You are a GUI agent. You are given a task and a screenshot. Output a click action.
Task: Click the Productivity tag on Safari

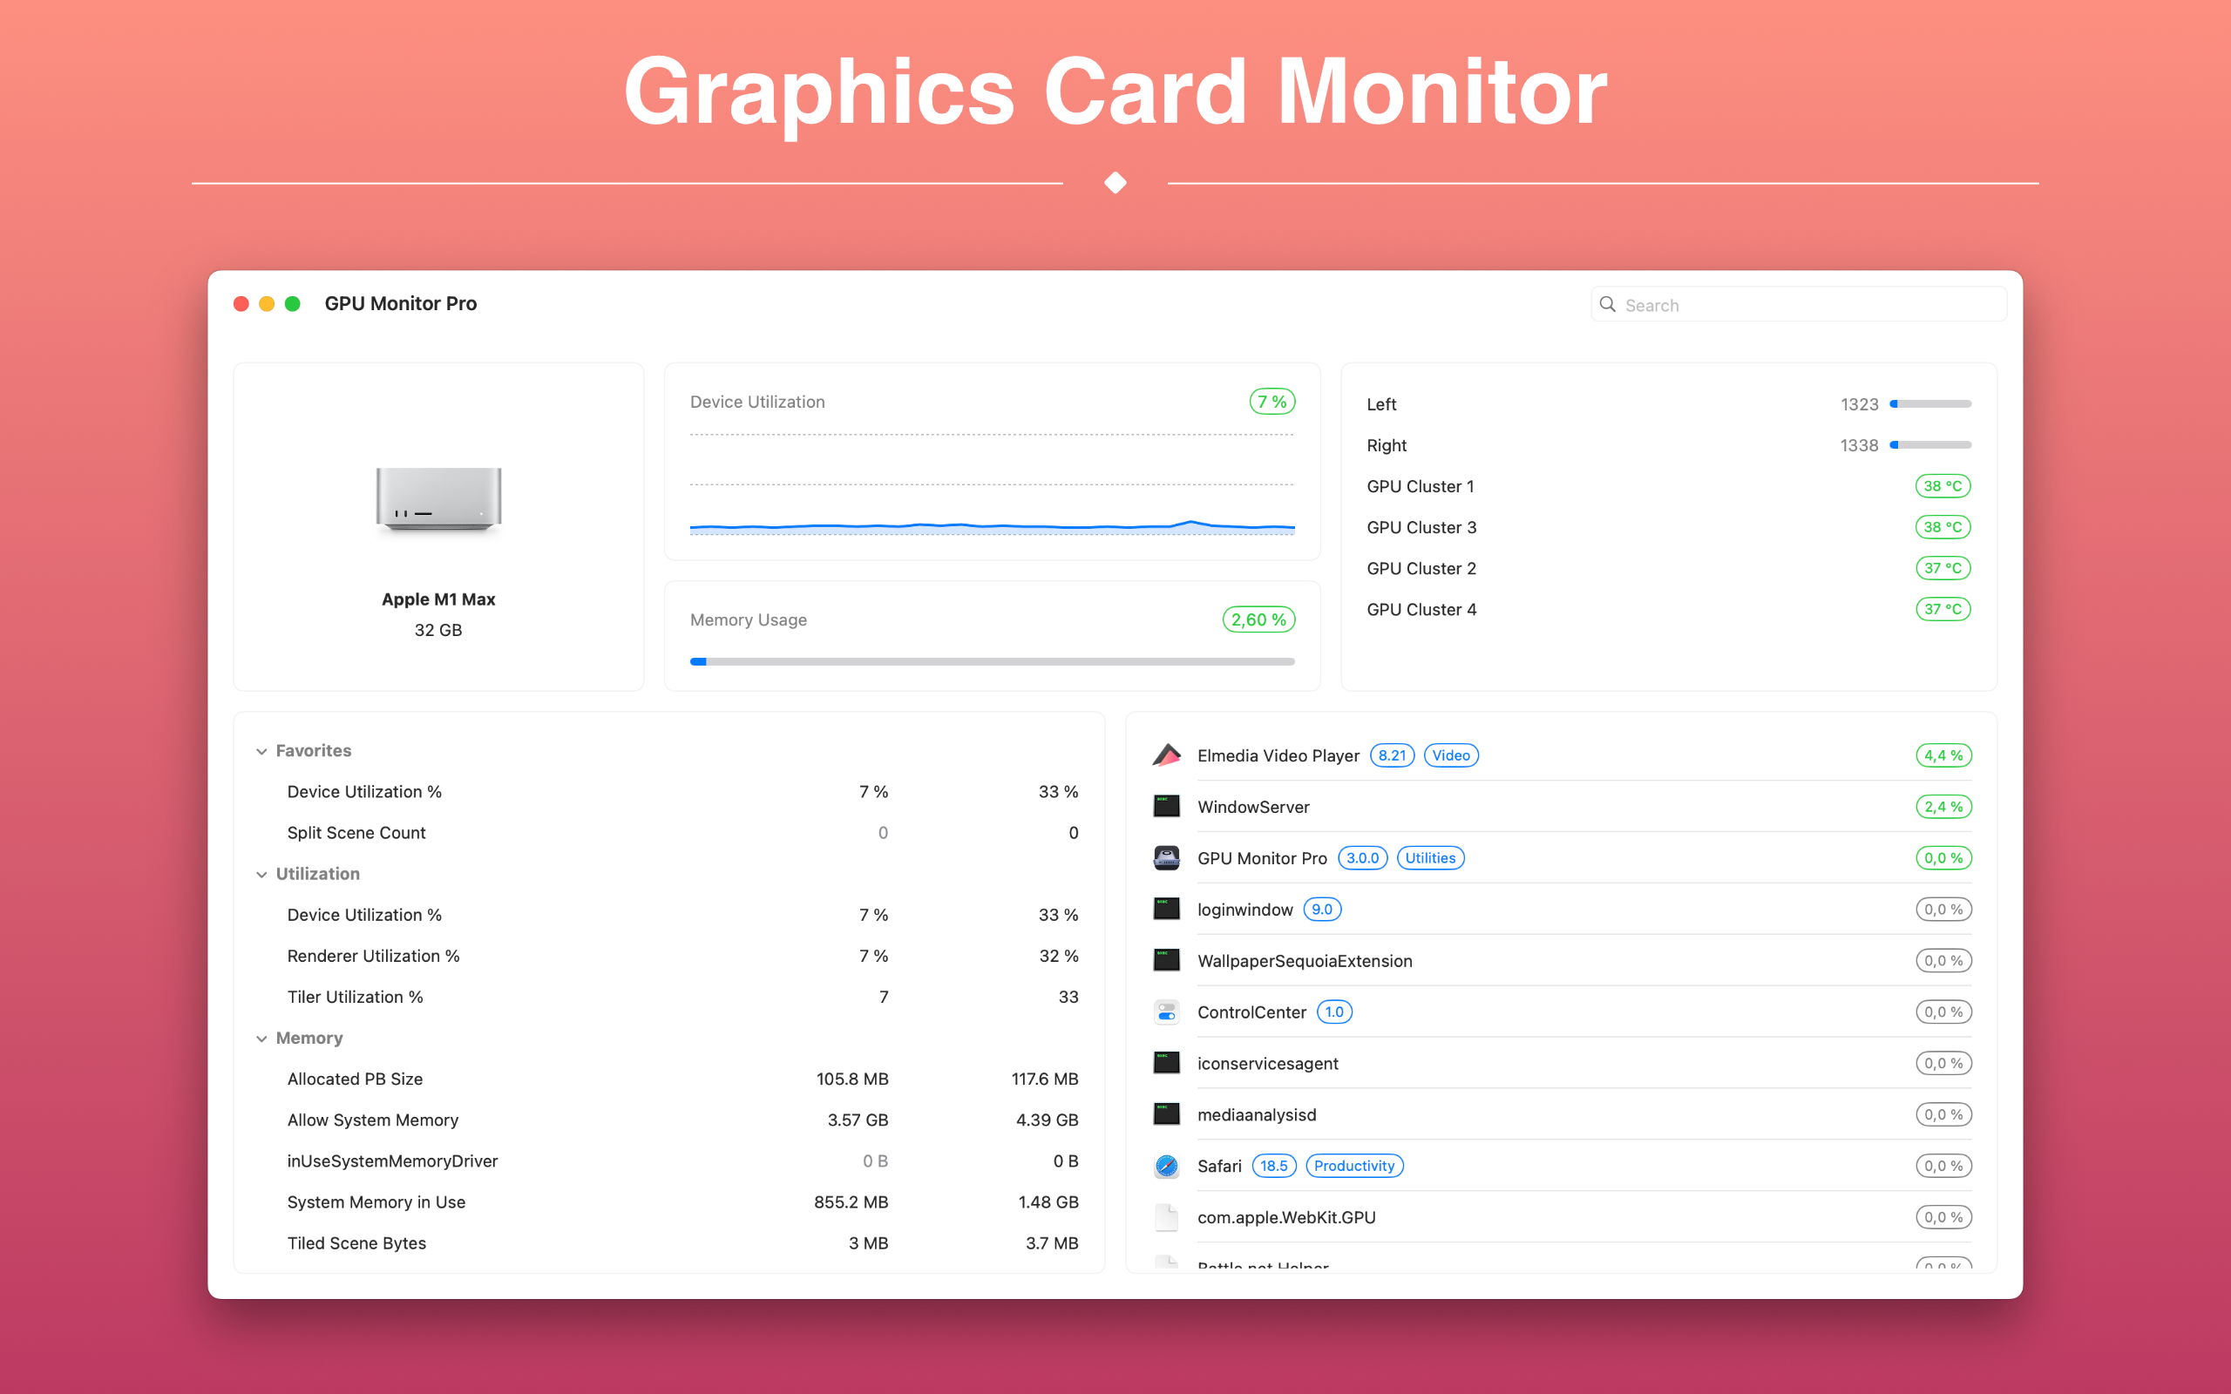(x=1354, y=1166)
